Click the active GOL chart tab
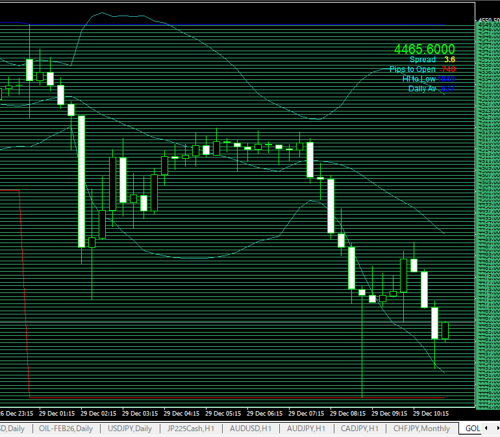The image size is (500, 437). click(472, 429)
